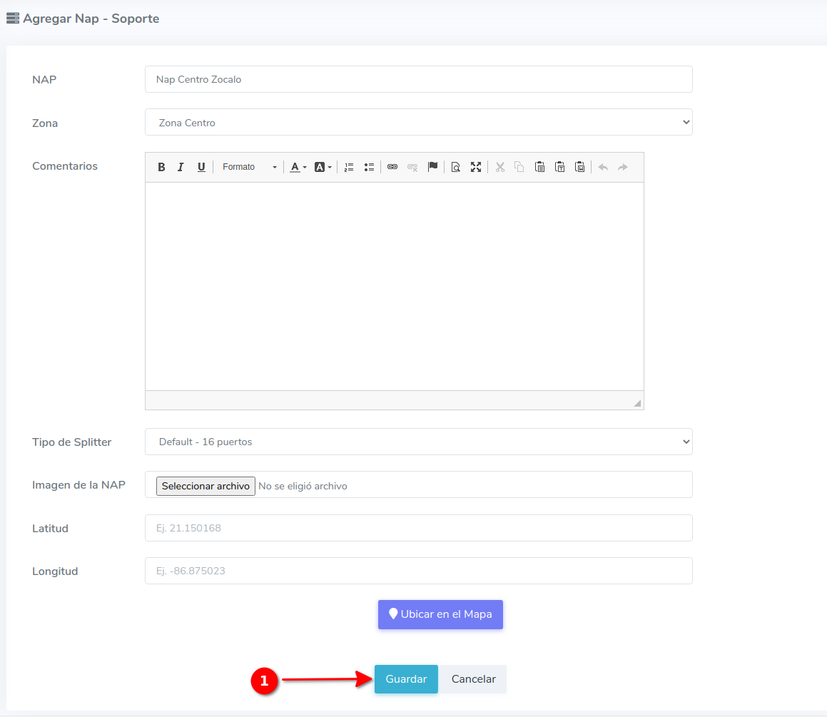Insert a bulleted list
The height and width of the screenshot is (717, 827).
tap(369, 167)
